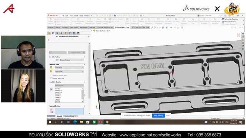246x138 pixels.
Task: Collapse the Selection Filter section
Action: [x=85, y=64]
